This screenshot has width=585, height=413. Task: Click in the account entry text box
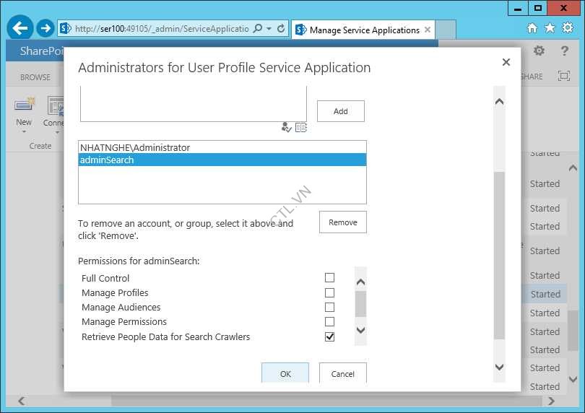[194, 104]
